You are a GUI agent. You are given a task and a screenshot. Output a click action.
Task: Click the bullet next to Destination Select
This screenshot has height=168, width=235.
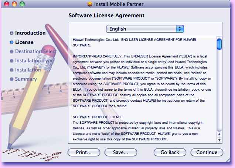click(11, 52)
